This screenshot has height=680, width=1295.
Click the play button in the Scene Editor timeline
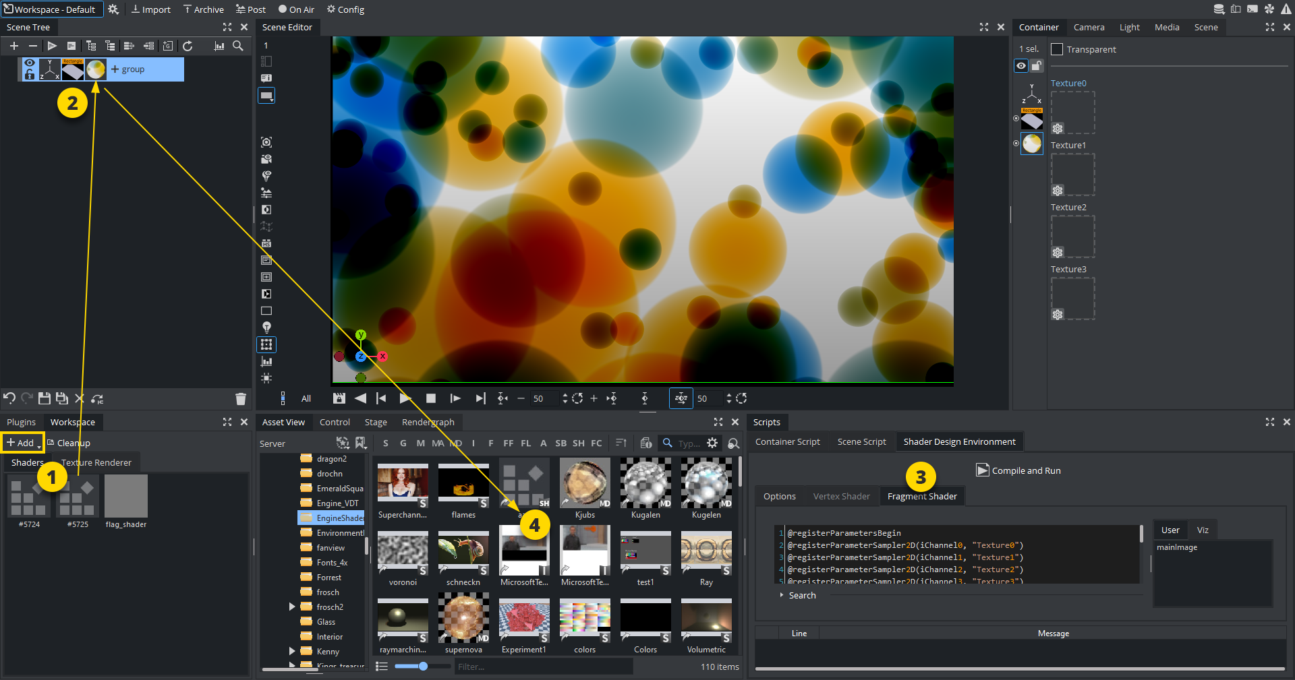point(405,398)
